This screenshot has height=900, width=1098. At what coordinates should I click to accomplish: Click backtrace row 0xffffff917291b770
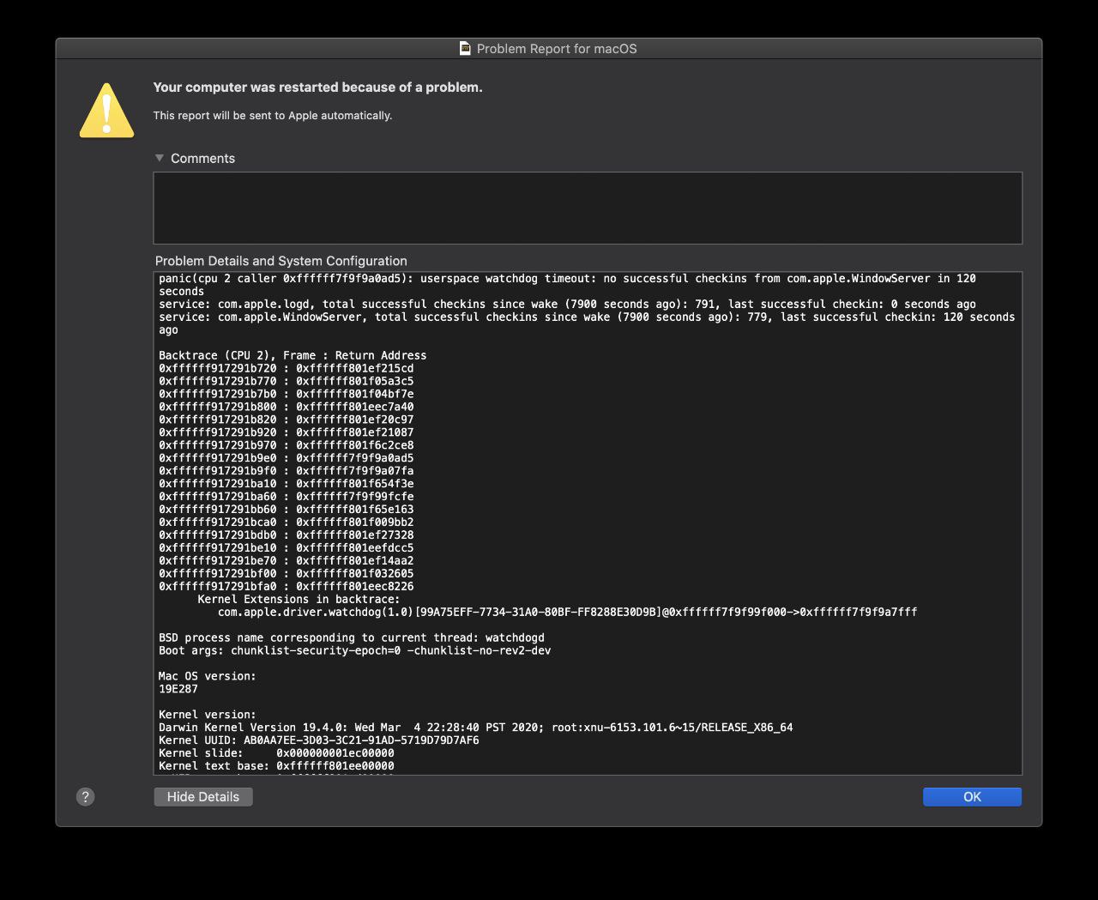tap(287, 381)
